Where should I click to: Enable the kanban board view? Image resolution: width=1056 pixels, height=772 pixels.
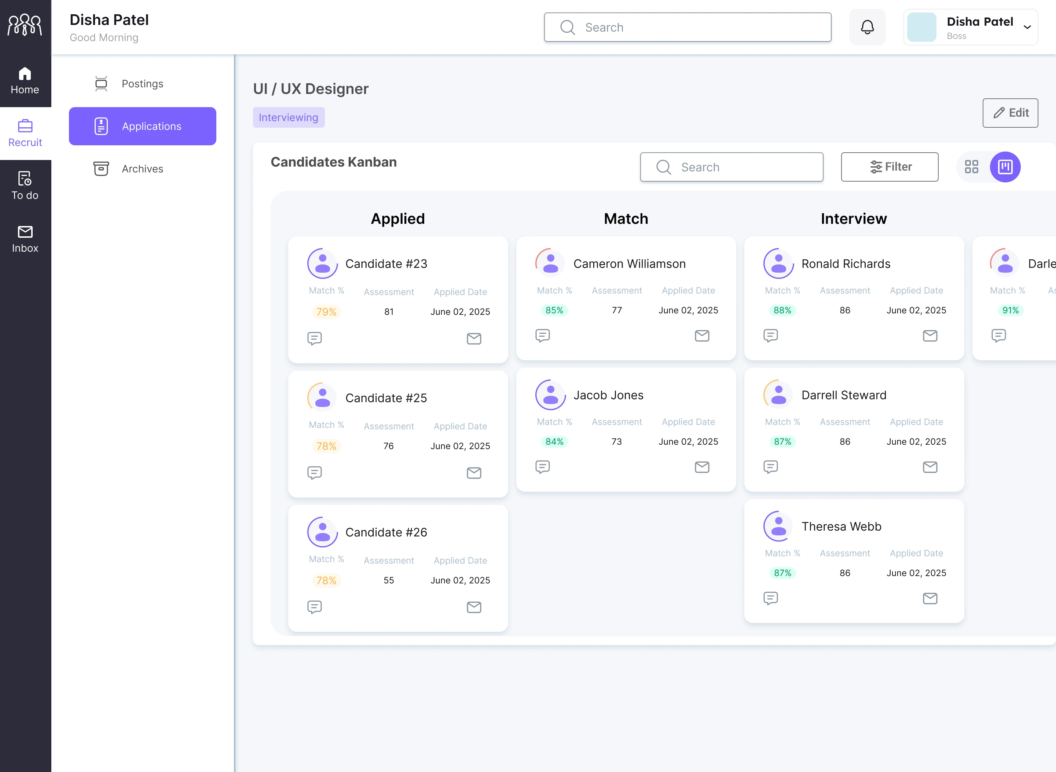(1005, 167)
